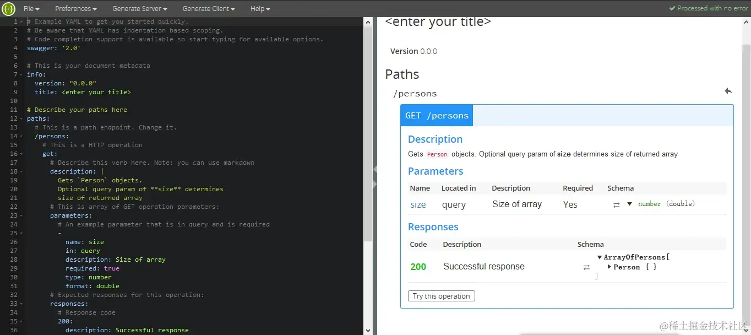Click the Processed with no error status

tap(712, 8)
